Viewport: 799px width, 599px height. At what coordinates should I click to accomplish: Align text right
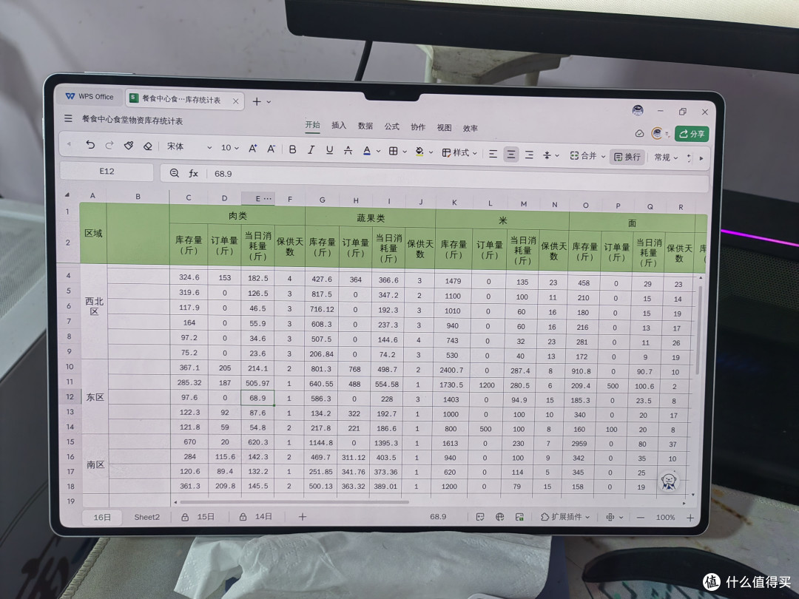[530, 155]
